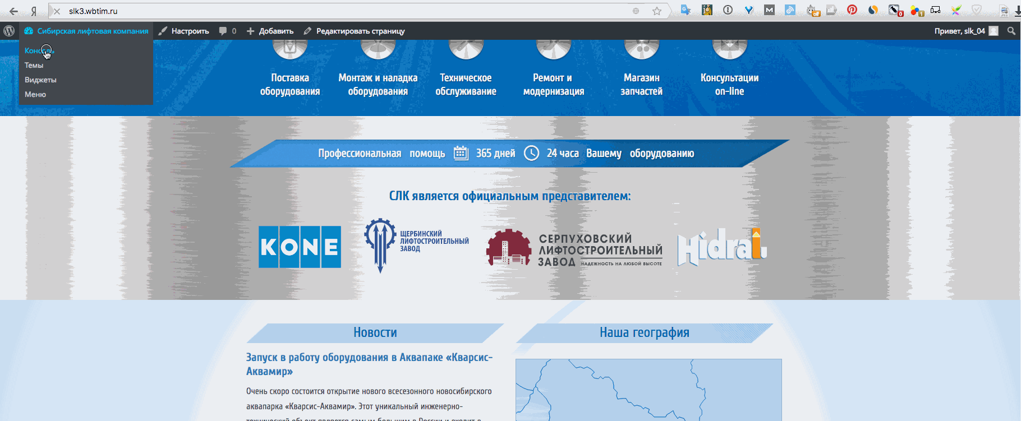The width and height of the screenshot is (1021, 421).
Task: Click the 'Новости' section header
Action: pos(375,332)
